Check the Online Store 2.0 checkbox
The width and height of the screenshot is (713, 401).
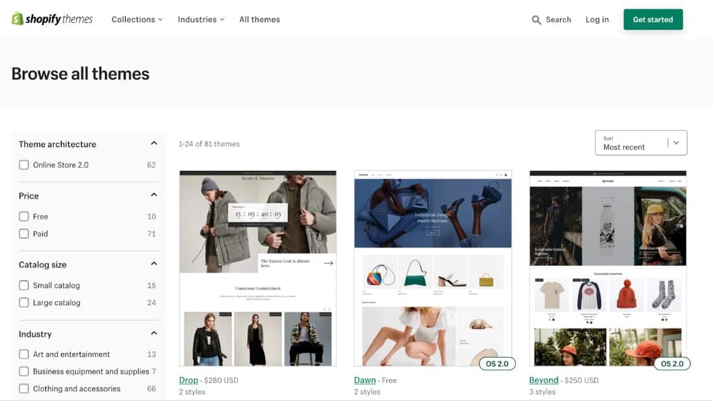coord(24,165)
